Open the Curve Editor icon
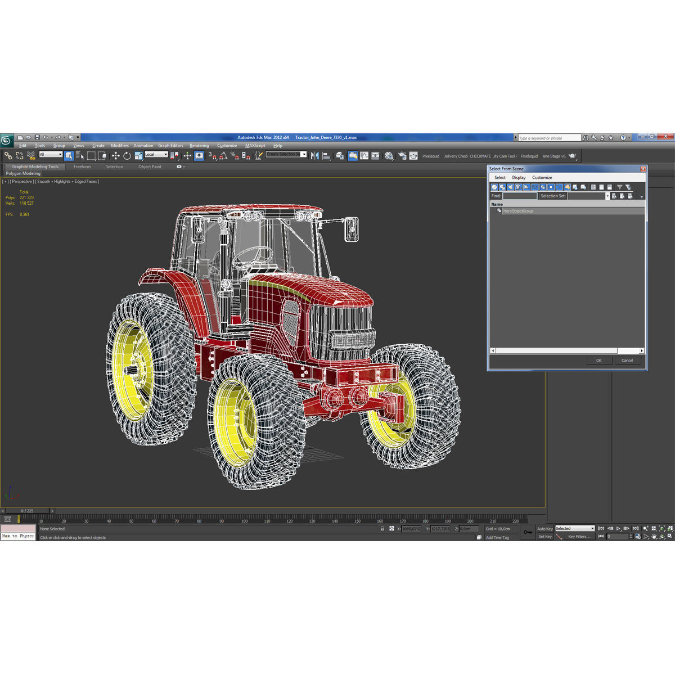 (x=364, y=156)
